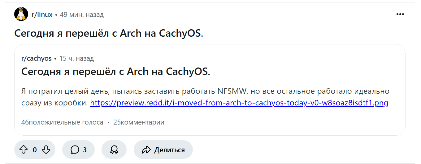
Task: Open the three-dot post options menu
Action: pyautogui.click(x=400, y=14)
